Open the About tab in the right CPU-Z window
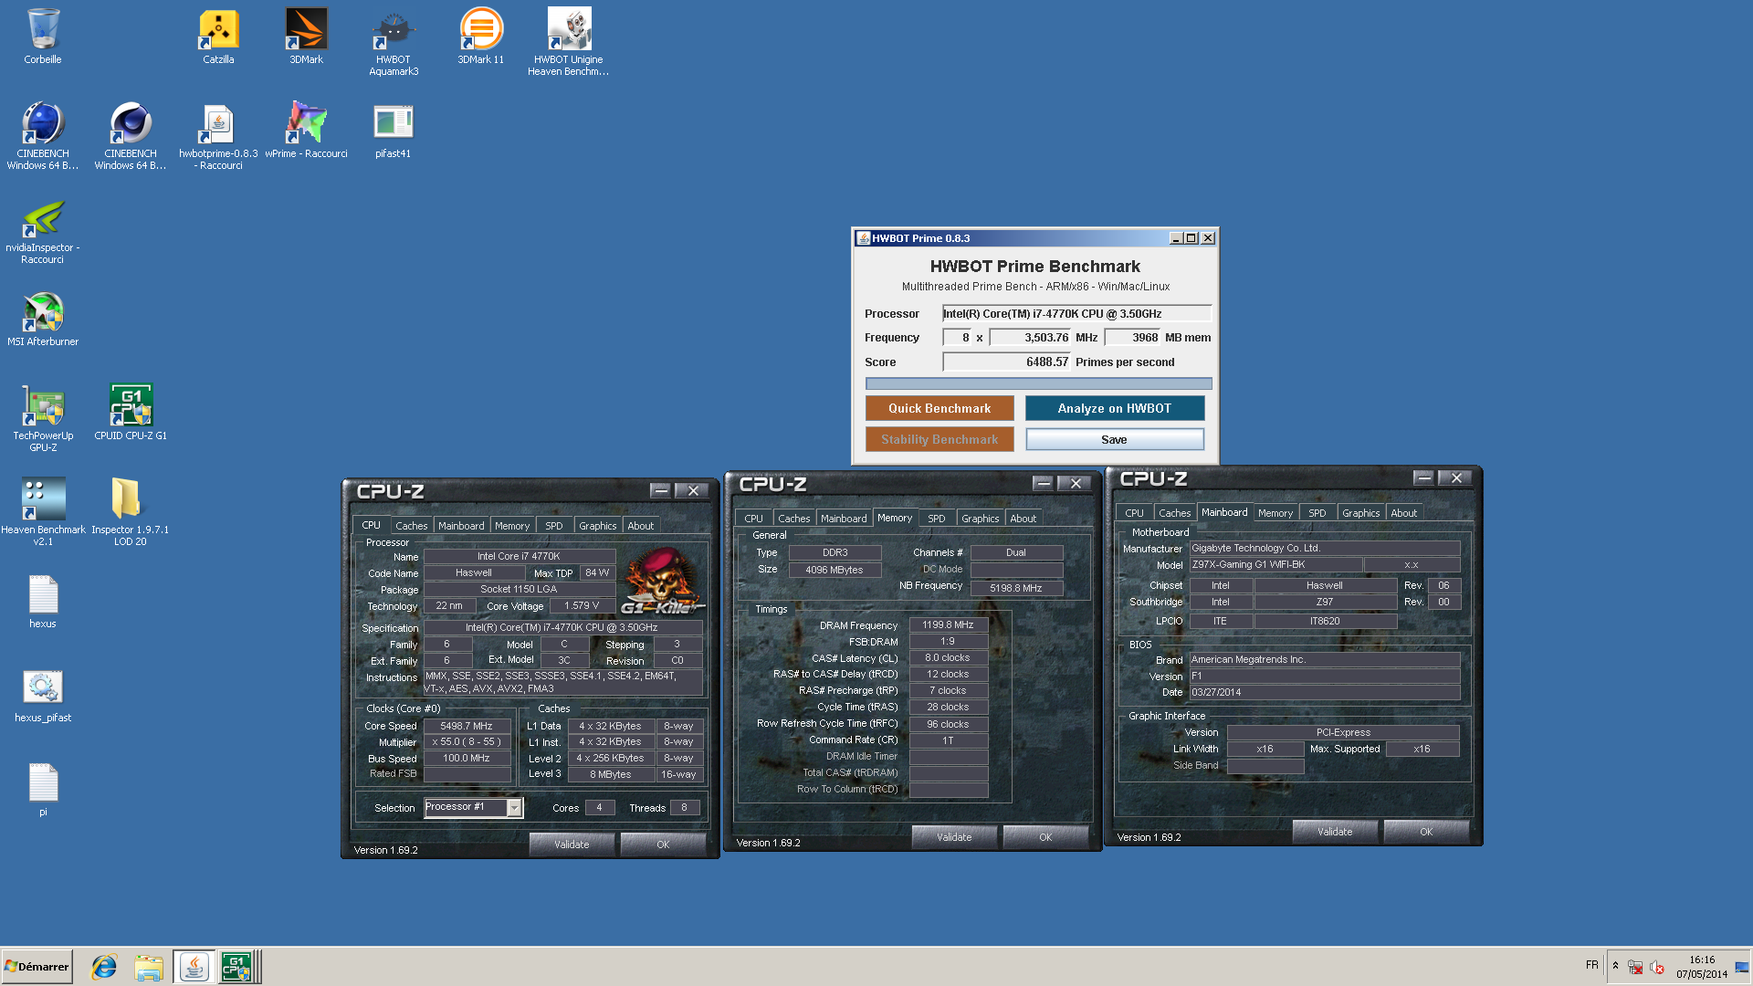The image size is (1753, 986). (x=1403, y=513)
